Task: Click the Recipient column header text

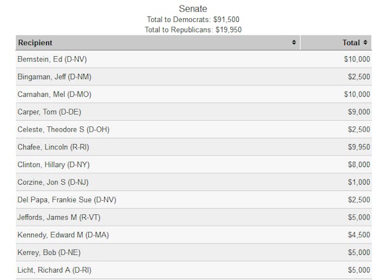Action: tap(35, 43)
